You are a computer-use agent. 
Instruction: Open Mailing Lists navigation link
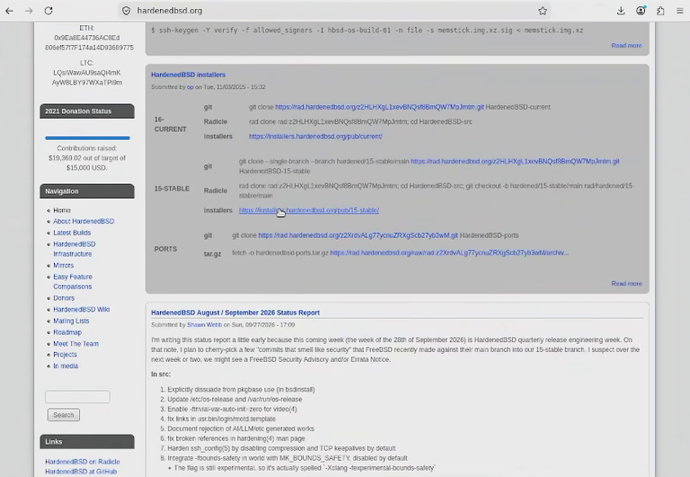[x=71, y=321]
